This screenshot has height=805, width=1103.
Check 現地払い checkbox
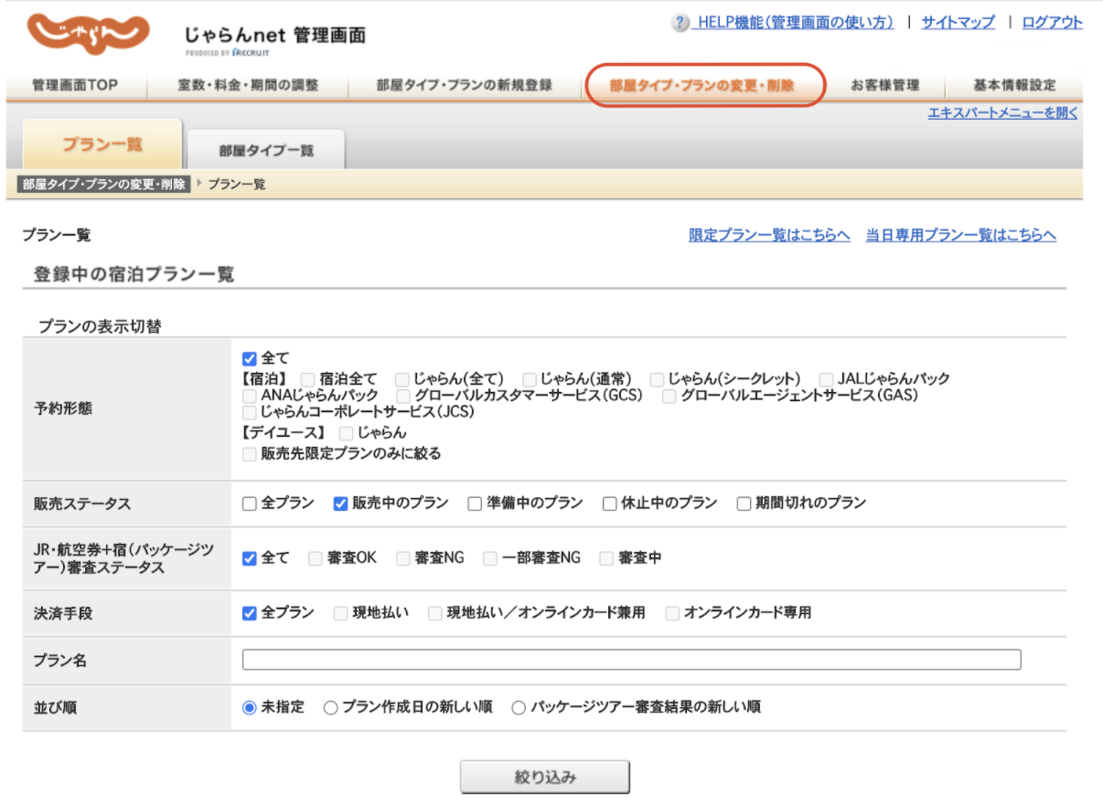pyautogui.click(x=341, y=613)
